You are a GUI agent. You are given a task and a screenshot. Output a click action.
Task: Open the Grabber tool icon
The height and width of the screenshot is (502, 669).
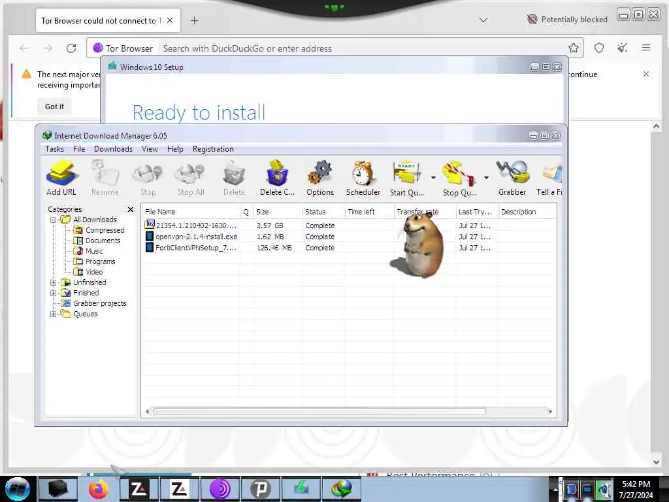(x=512, y=178)
